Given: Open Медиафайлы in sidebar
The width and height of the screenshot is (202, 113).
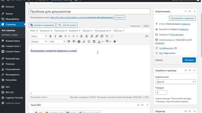Looking at the screenshot, I should 13,19.
